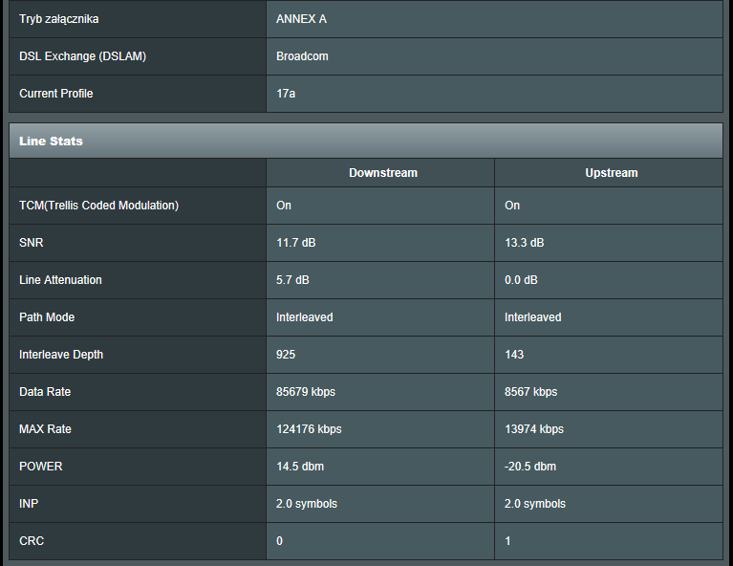This screenshot has width=733, height=566.
Task: Click the INP row label
Action: click(x=30, y=504)
